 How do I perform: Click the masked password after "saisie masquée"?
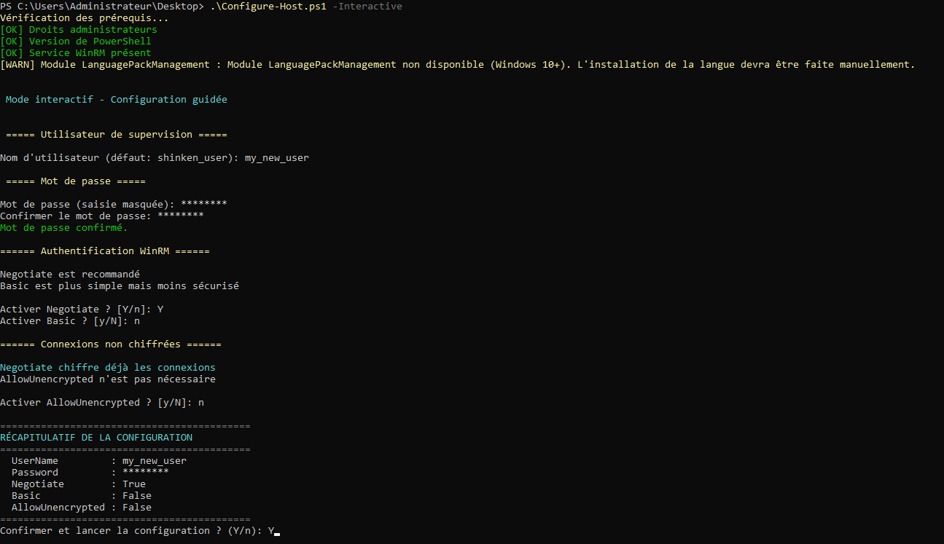[203, 205]
